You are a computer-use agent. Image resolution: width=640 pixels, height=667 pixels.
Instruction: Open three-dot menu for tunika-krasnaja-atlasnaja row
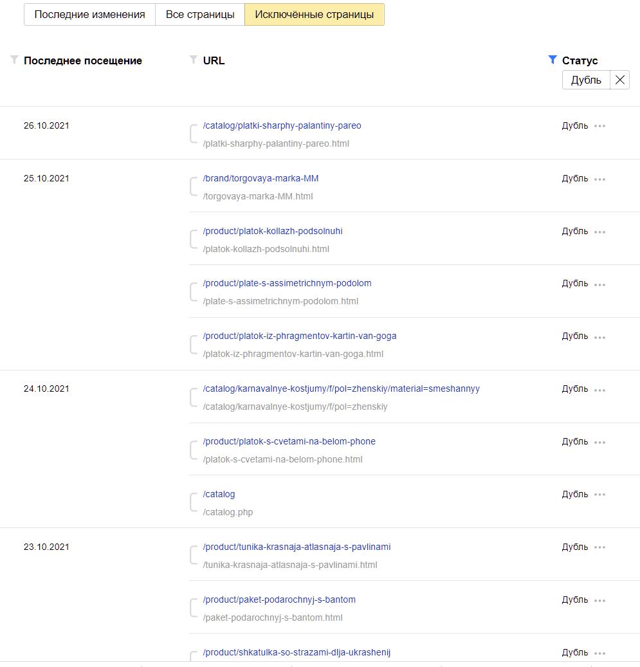pos(600,547)
